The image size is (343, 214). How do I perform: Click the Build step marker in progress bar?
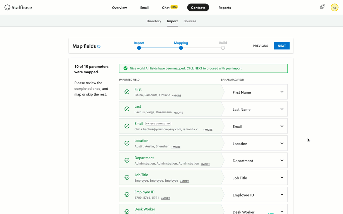(223, 48)
